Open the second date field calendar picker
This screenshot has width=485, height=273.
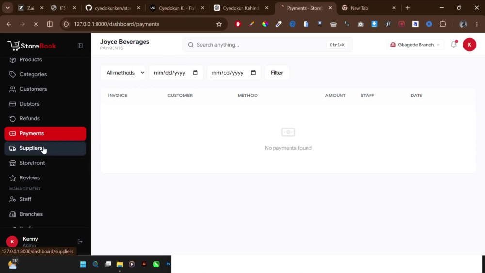click(x=253, y=73)
